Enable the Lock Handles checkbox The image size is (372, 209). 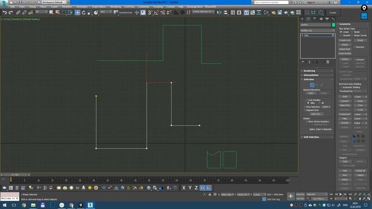click(x=307, y=100)
